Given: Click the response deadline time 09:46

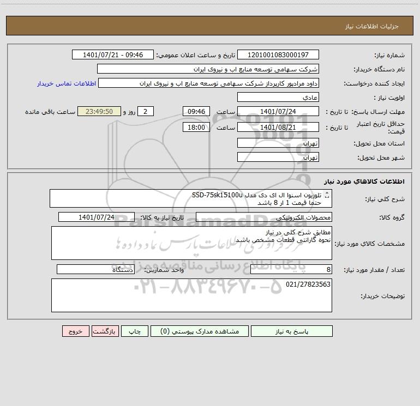Looking at the screenshot, I should [x=196, y=112].
